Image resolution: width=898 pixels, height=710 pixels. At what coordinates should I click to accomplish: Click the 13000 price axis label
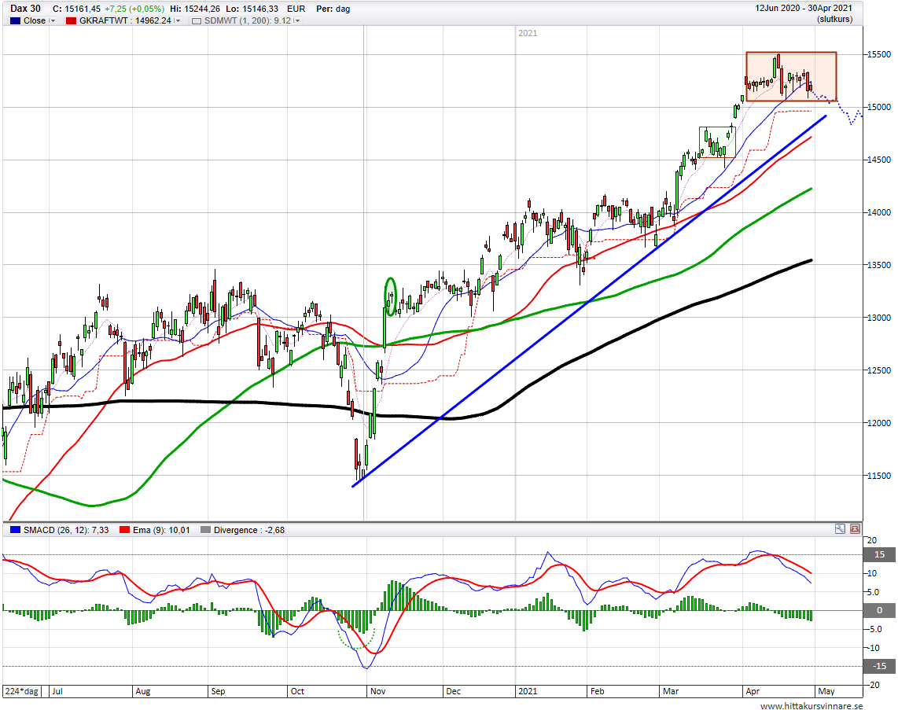pos(880,318)
